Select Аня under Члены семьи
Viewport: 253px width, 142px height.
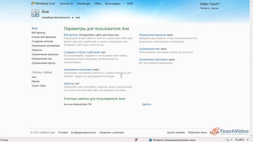coord(34,77)
